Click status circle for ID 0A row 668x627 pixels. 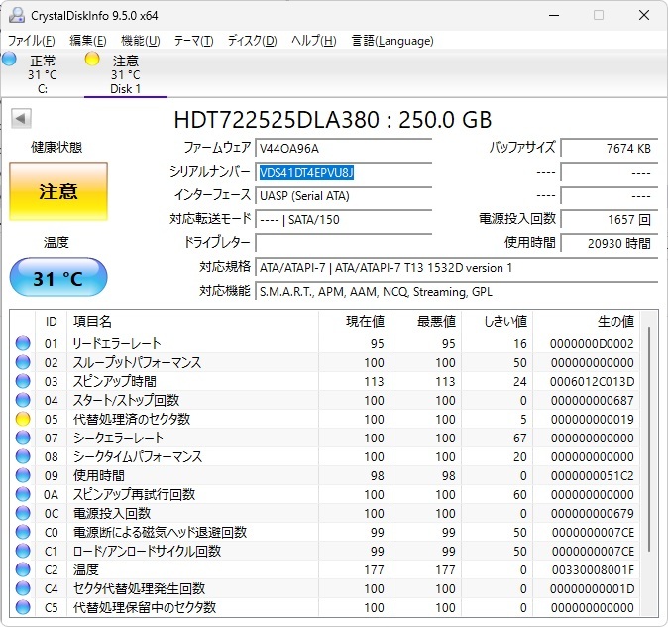click(23, 494)
